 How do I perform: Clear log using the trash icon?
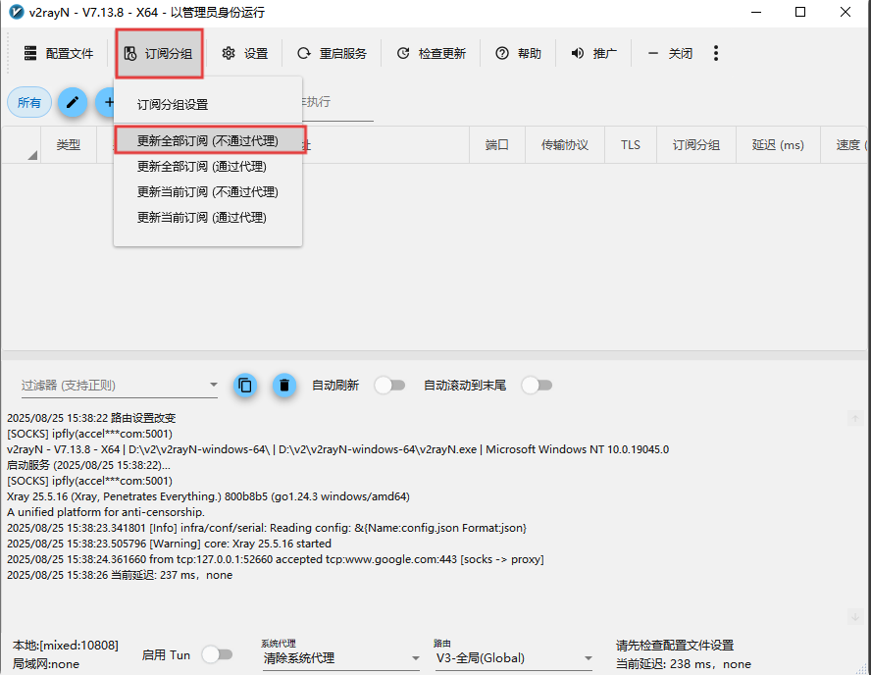click(x=284, y=385)
